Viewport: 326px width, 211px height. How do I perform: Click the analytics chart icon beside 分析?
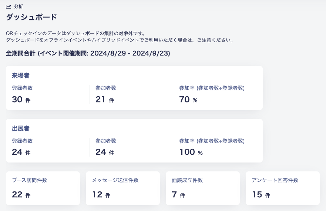tap(8, 7)
